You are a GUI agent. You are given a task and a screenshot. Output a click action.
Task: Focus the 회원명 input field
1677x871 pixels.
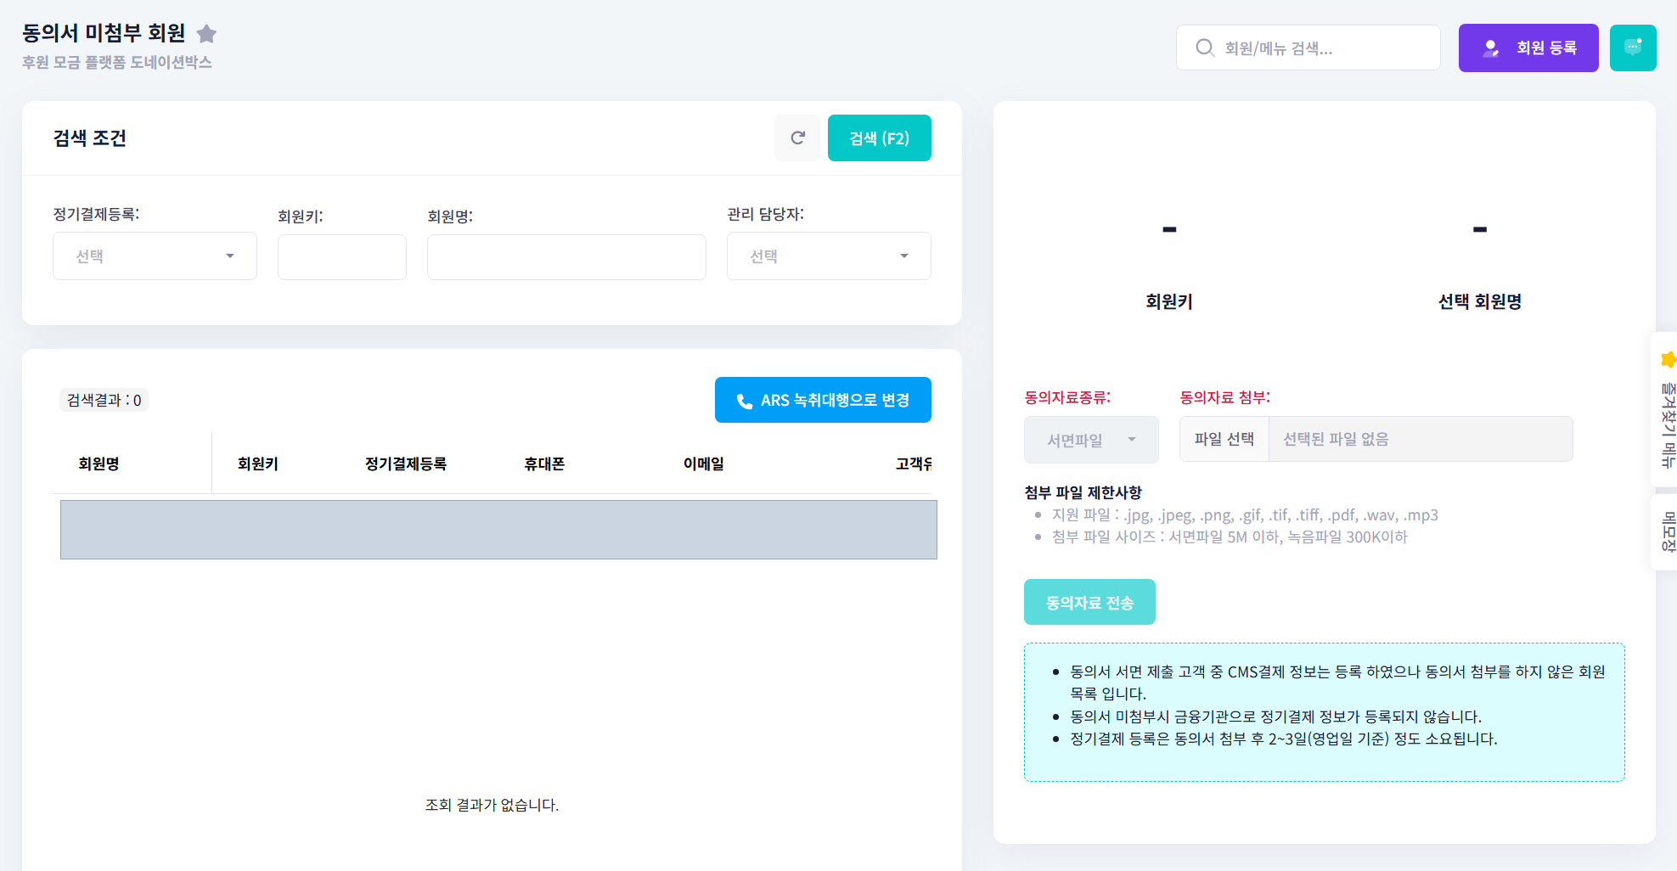[x=566, y=257]
